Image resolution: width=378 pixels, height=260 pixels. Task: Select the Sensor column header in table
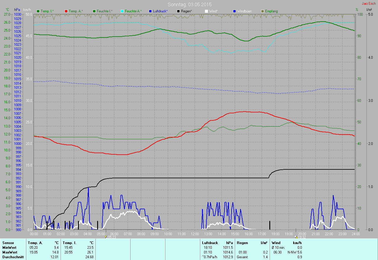click(8, 243)
